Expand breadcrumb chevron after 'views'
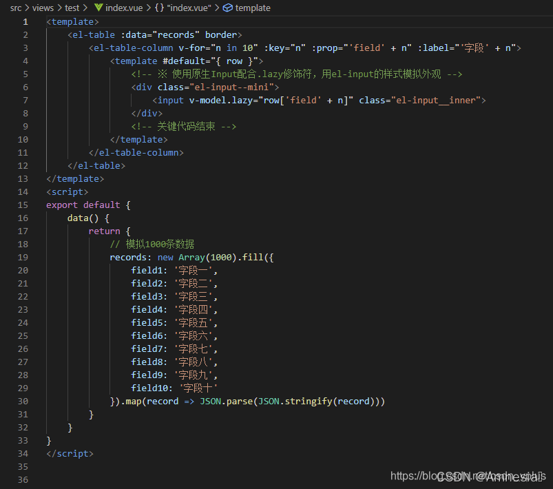The image size is (553, 489). 59,8
